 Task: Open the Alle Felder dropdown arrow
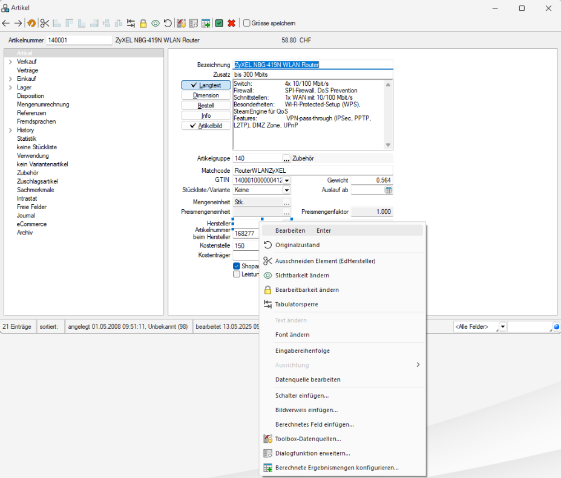tap(503, 326)
